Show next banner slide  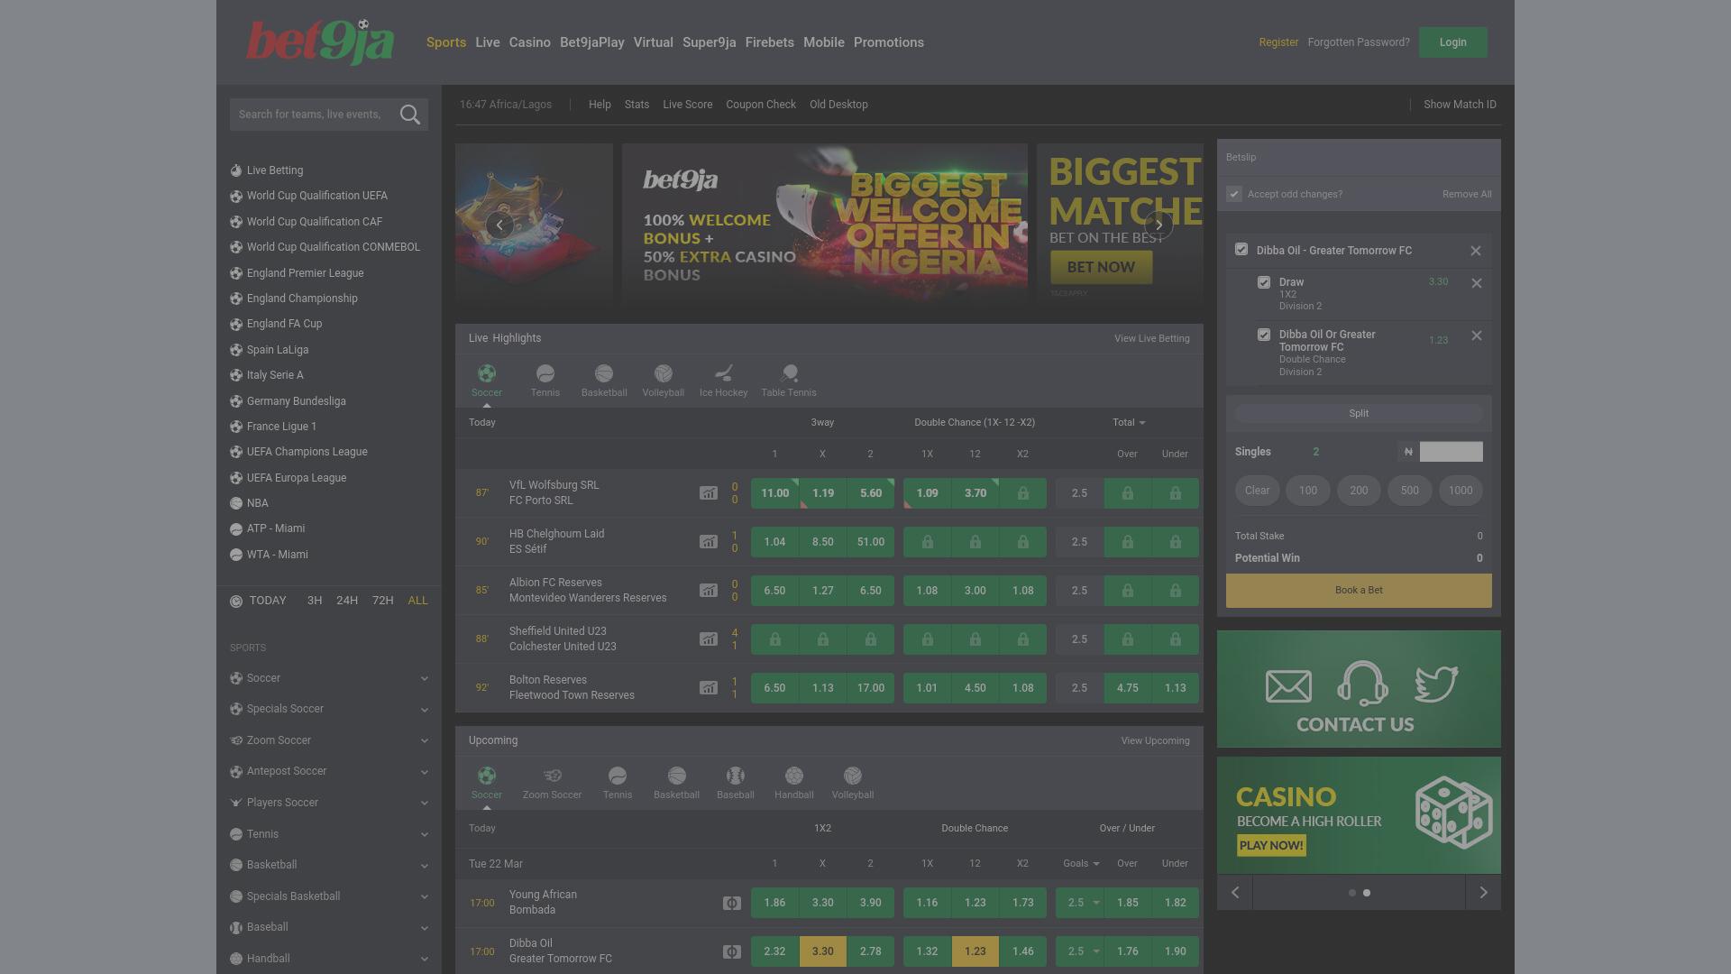[1159, 225]
